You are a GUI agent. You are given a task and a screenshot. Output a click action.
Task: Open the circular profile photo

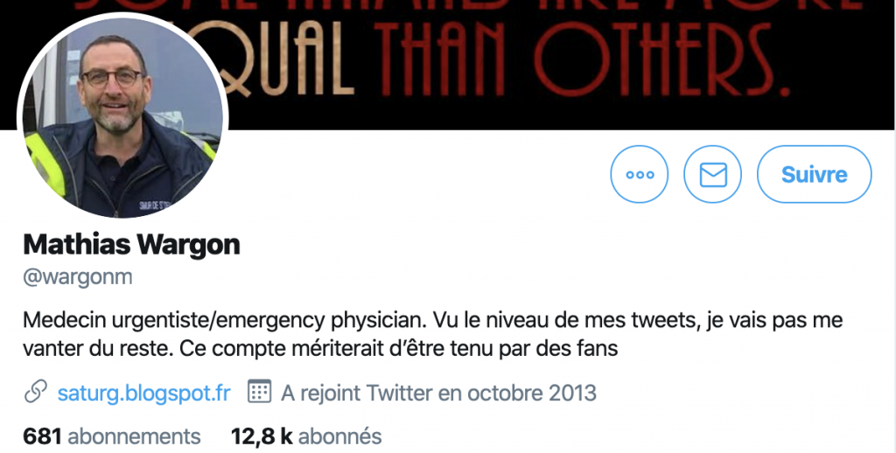(122, 118)
